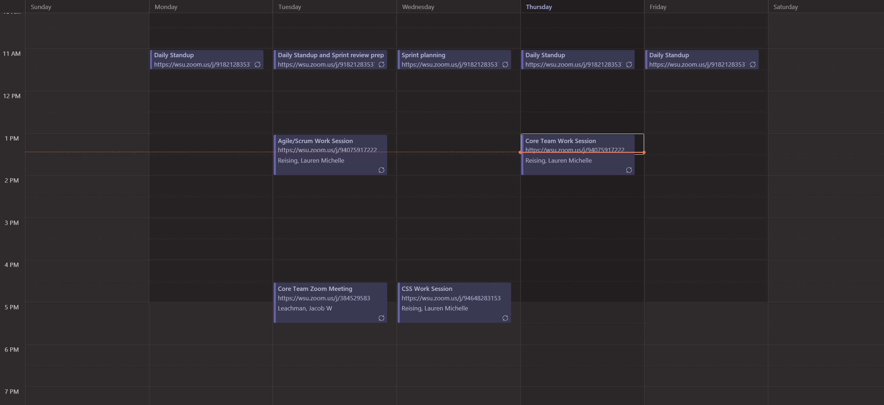884x405 pixels.
Task: Click recurrence icon on Friday Daily Standup
Action: point(752,64)
